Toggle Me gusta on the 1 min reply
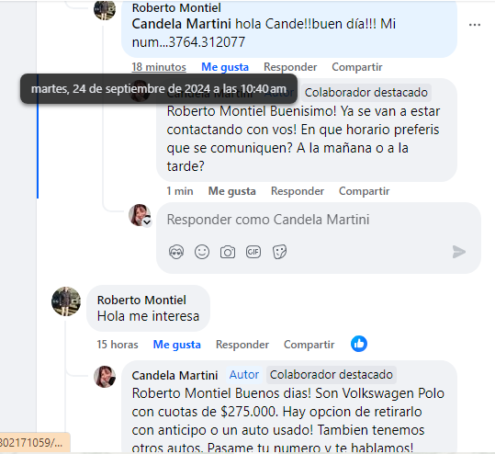Image resolution: width=495 pixels, height=454 pixels. [232, 191]
